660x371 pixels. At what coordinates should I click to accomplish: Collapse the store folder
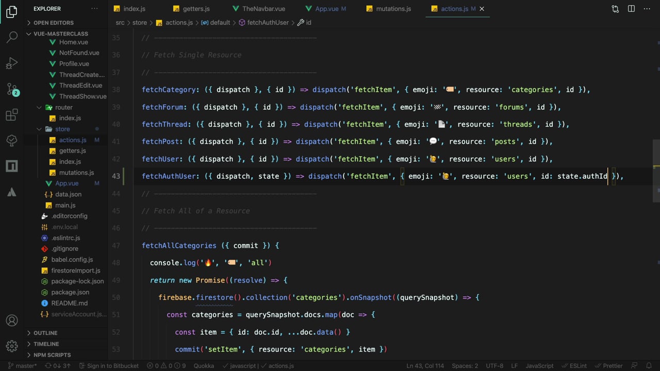[62, 129]
